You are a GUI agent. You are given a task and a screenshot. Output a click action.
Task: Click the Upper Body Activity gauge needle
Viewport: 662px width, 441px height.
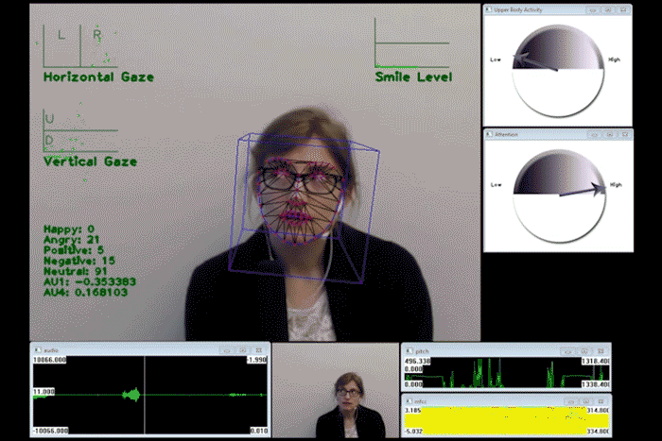[534, 63]
